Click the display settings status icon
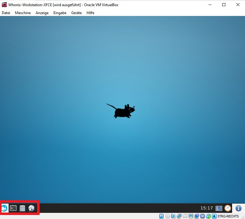This screenshot has width=245, height=219. tap(191, 216)
